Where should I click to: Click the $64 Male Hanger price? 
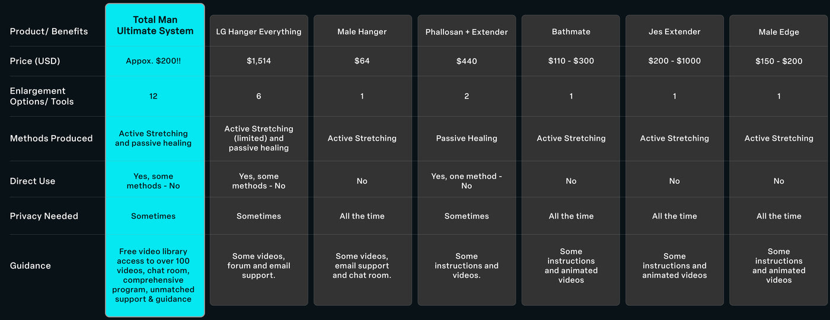(x=362, y=61)
